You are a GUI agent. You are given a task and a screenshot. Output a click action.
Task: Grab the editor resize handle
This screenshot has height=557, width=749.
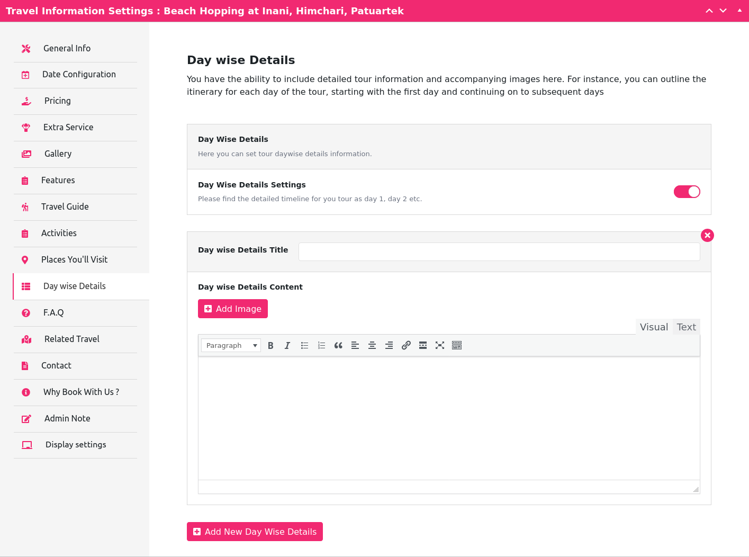tap(696, 490)
